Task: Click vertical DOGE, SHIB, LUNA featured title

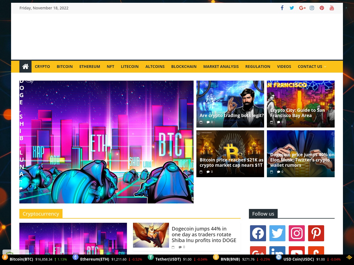Action: (x=21, y=129)
